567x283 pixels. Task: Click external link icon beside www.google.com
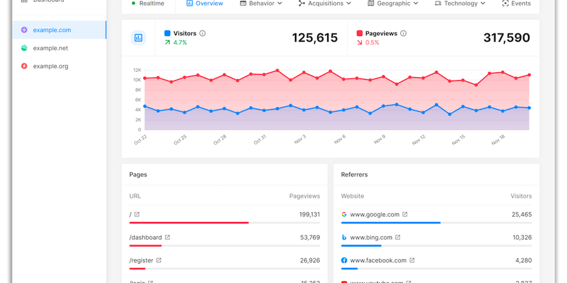tap(405, 214)
